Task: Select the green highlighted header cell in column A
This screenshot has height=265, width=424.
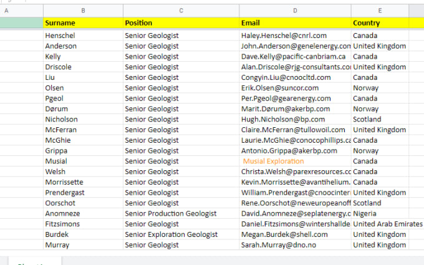Action: click(x=21, y=22)
